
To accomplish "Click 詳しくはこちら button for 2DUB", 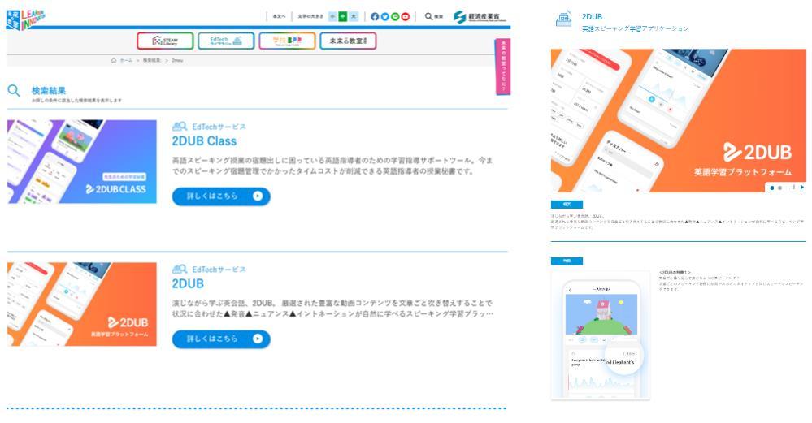I will click(x=221, y=339).
